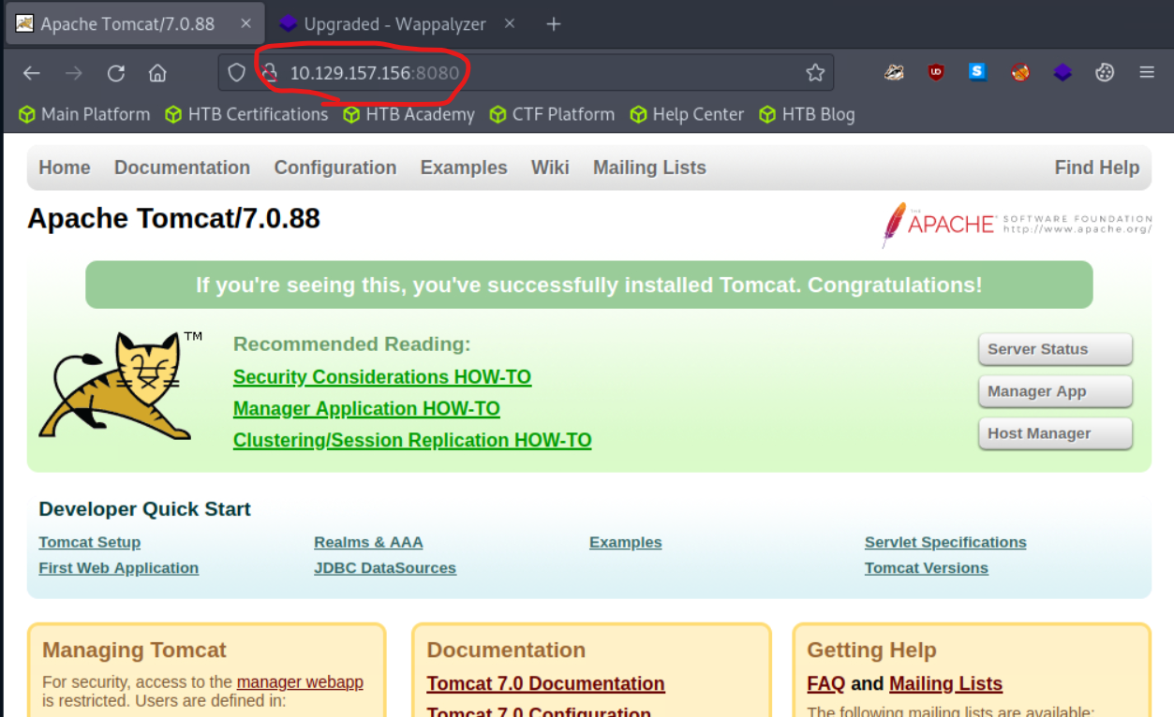The width and height of the screenshot is (1174, 717).
Task: Open the uBlock Origin extension icon
Action: click(936, 72)
